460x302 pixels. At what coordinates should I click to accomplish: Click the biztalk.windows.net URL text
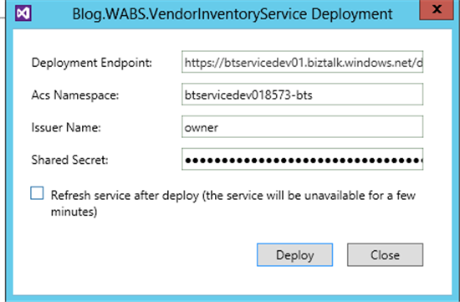click(x=304, y=63)
